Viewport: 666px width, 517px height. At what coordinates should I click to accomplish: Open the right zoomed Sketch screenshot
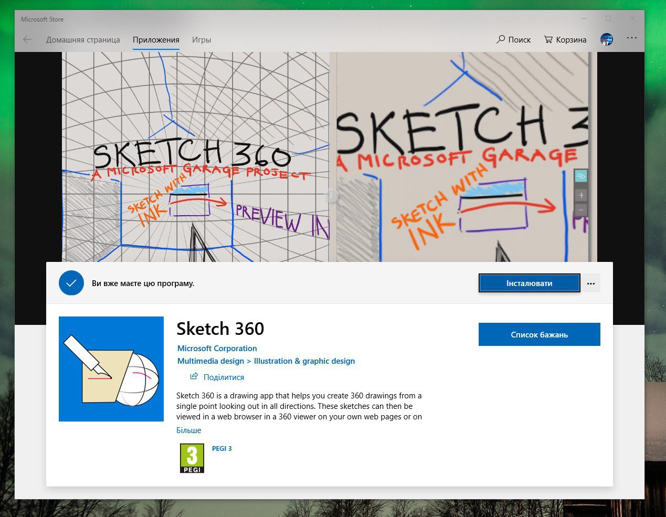pos(462,156)
